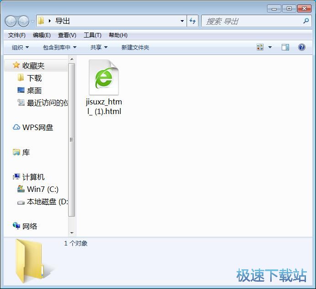Open 最近访问的位置 in the sidebar
Image resolution: width=316 pixels, height=289 pixels.
(42, 103)
